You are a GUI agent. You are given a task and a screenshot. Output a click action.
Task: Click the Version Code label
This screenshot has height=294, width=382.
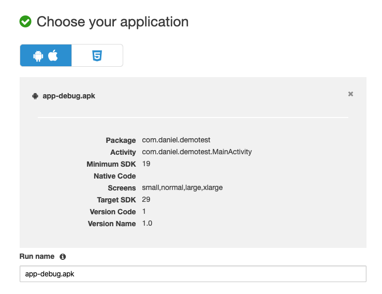pos(112,212)
